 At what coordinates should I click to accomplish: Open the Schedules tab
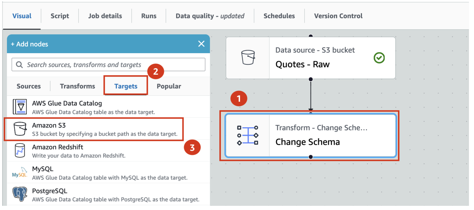[x=279, y=16]
